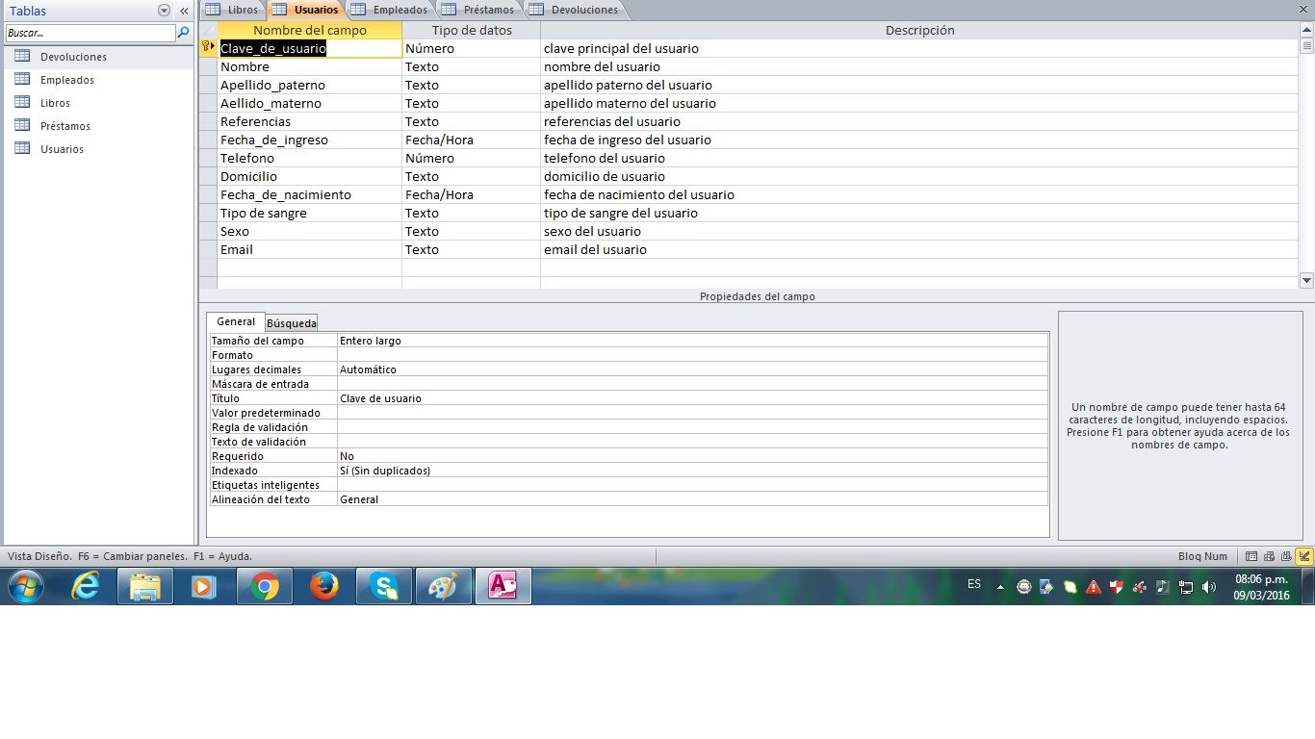Switch to the Empleados tab
Viewport: 1315px width, 739px height.
pyautogui.click(x=391, y=10)
